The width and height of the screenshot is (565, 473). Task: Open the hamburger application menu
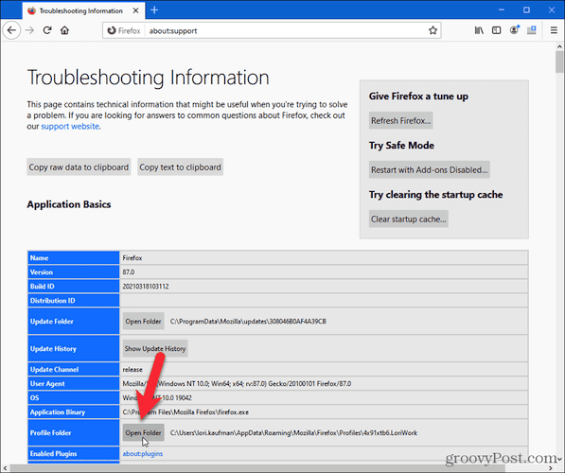point(554,30)
